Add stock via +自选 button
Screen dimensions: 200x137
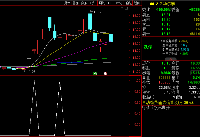[128, 3]
